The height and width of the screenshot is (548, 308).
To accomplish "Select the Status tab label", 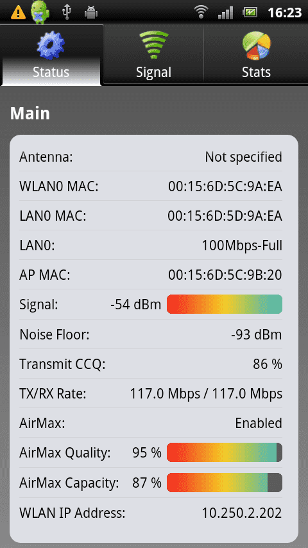I will (51, 73).
